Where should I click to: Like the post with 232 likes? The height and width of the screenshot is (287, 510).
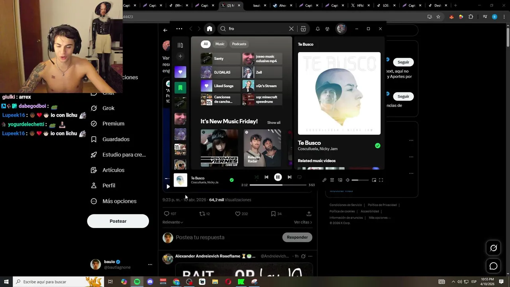click(x=237, y=214)
